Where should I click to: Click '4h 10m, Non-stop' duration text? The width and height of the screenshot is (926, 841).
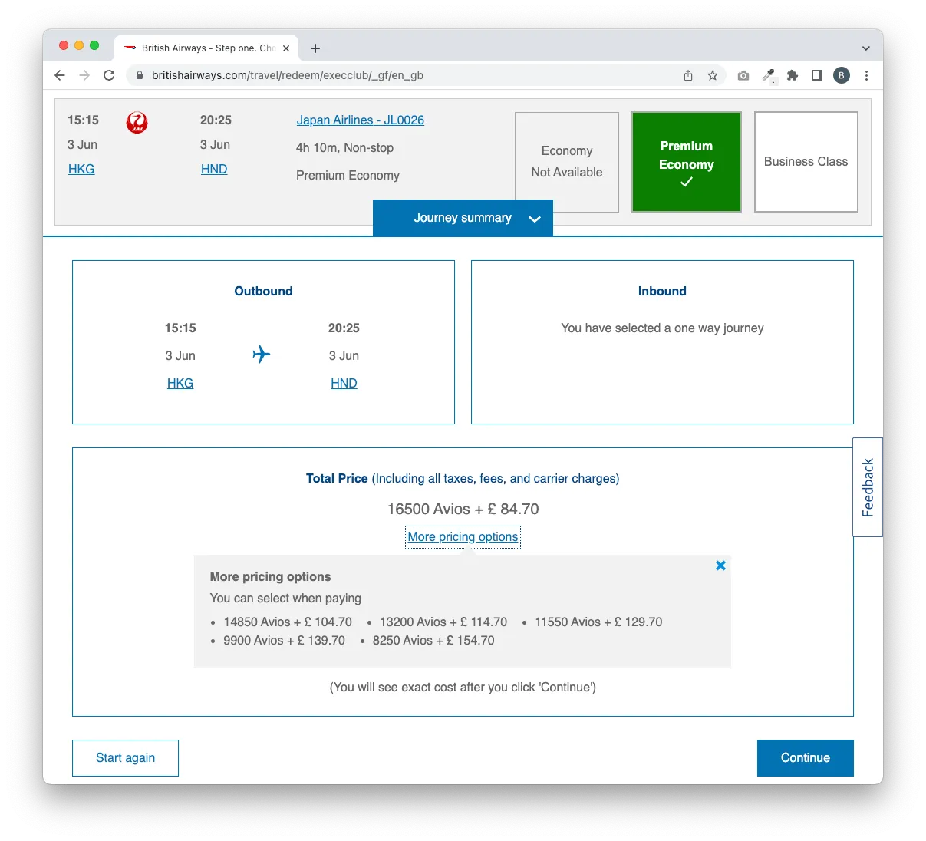tap(344, 147)
